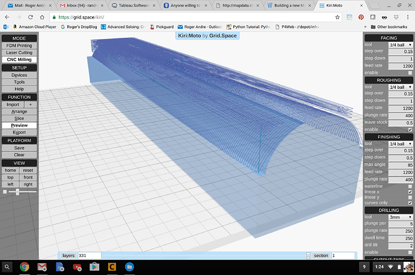Open the Devices setup

[19, 75]
